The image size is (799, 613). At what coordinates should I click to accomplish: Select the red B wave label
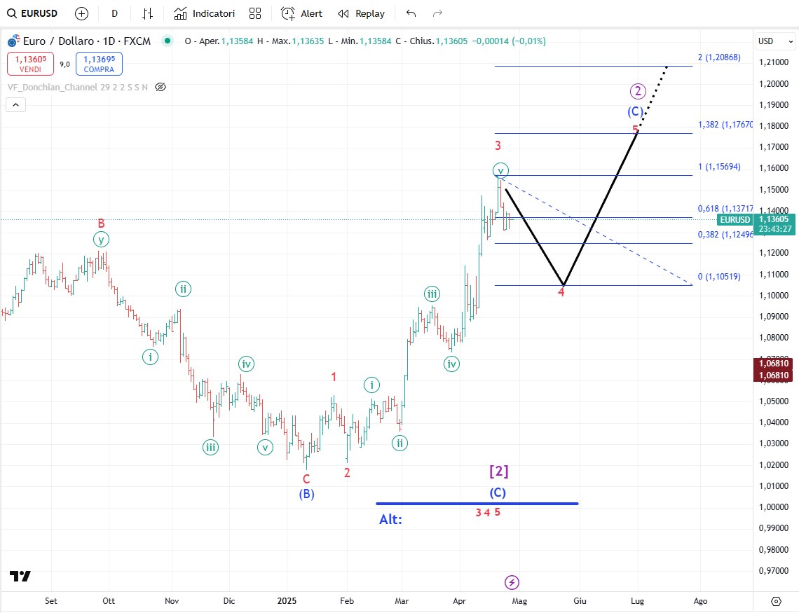coord(102,223)
